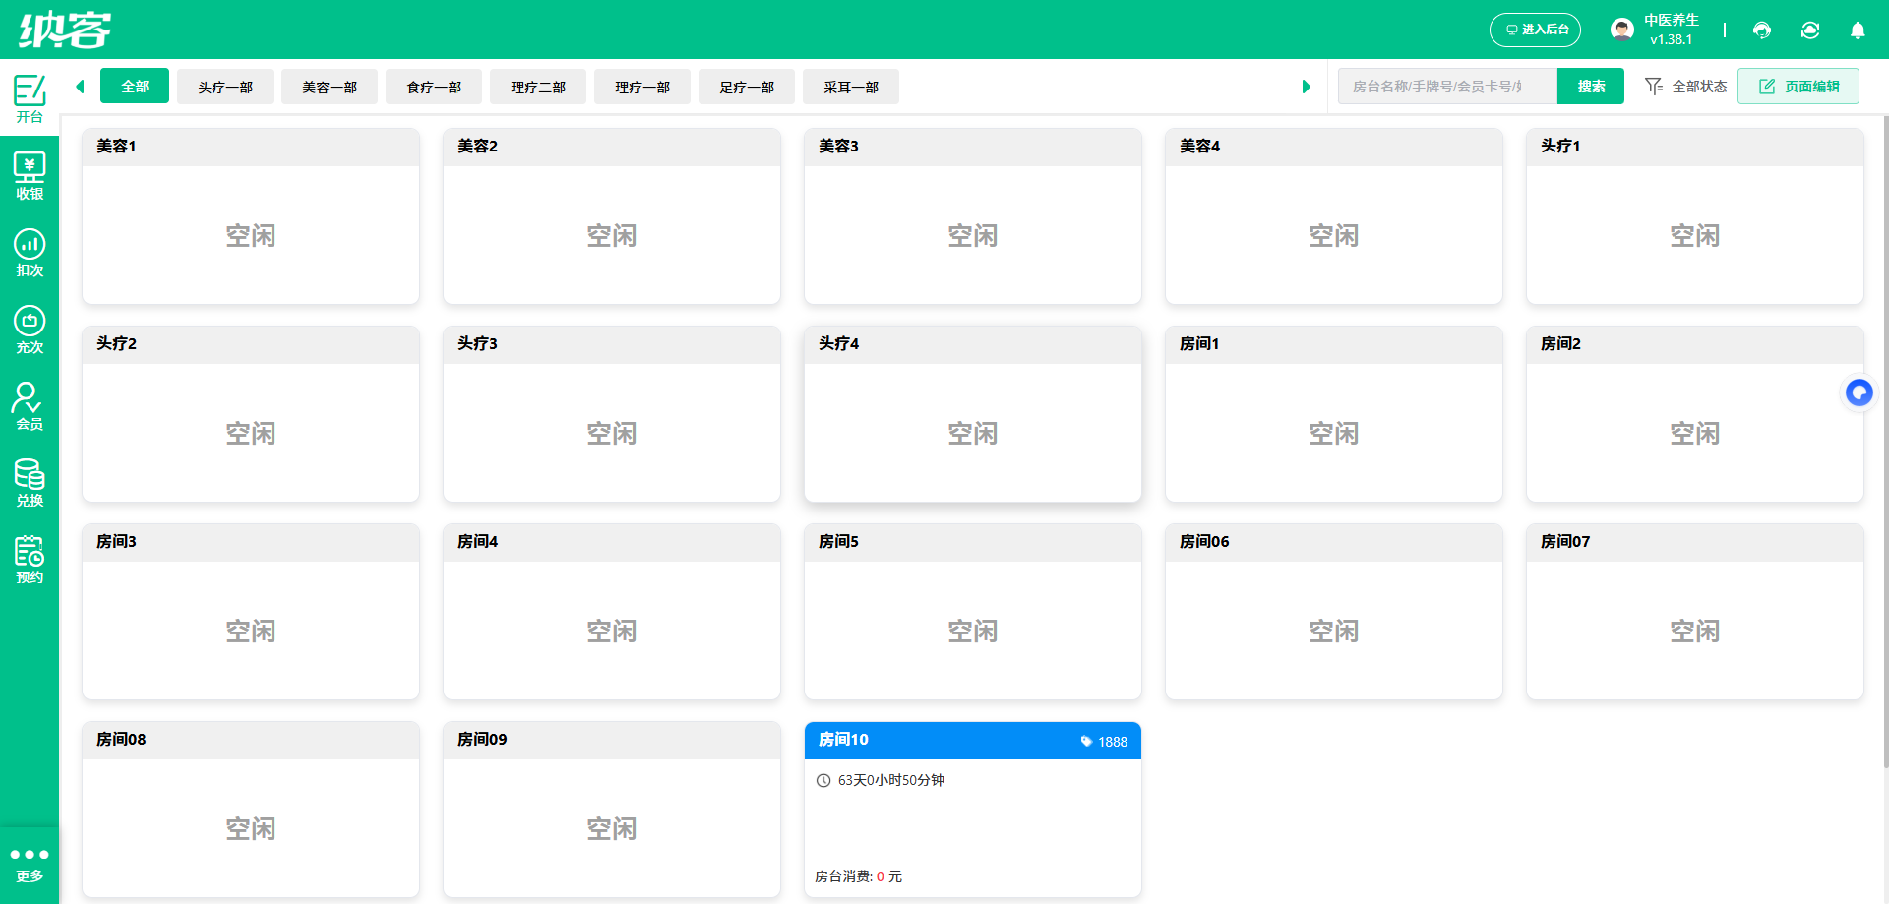Click the 中医养生 account name
The image size is (1889, 904).
(x=1672, y=20)
